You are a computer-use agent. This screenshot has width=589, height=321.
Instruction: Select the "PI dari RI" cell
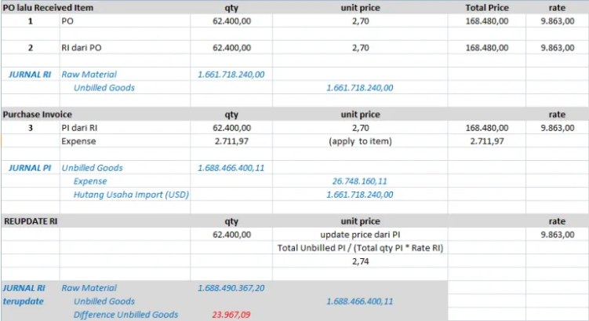click(81, 127)
